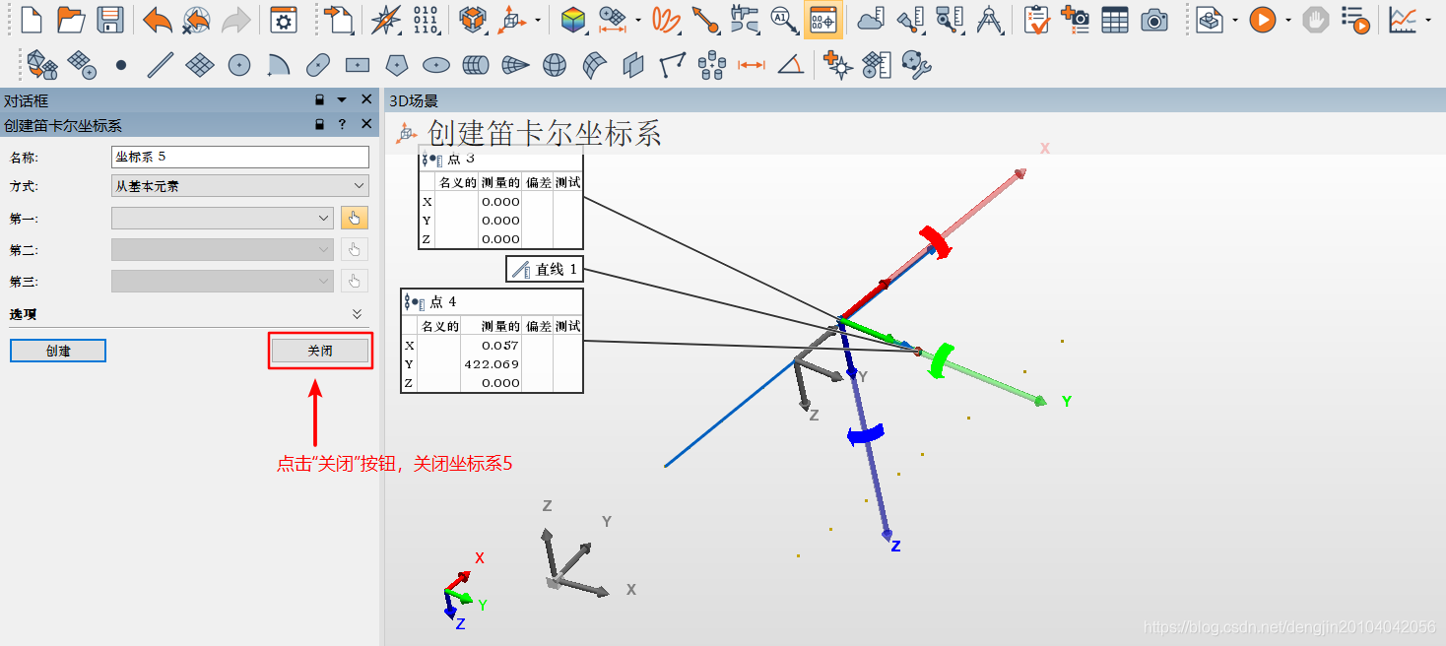The width and height of the screenshot is (1446, 646).
Task: Click the orange scribble curve icon
Action: click(x=667, y=19)
